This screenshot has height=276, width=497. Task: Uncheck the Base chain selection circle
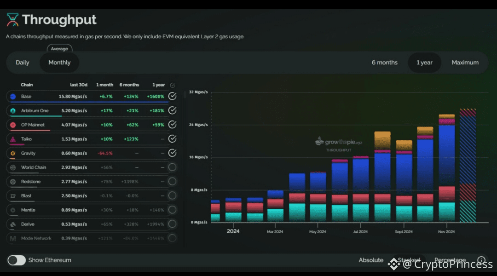173,96
